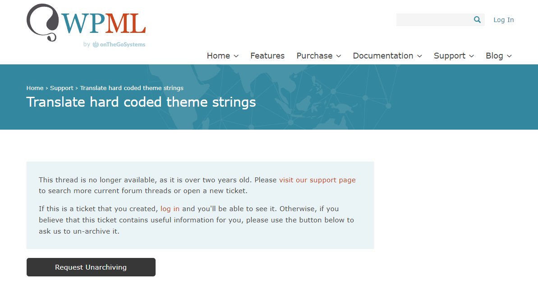
Task: Click the search magnifier icon
Action: point(477,20)
